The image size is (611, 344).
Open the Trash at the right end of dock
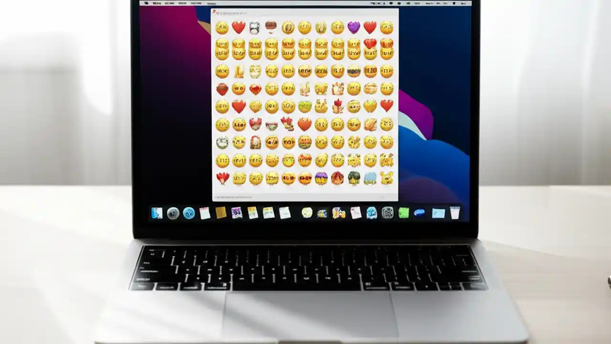point(455,213)
